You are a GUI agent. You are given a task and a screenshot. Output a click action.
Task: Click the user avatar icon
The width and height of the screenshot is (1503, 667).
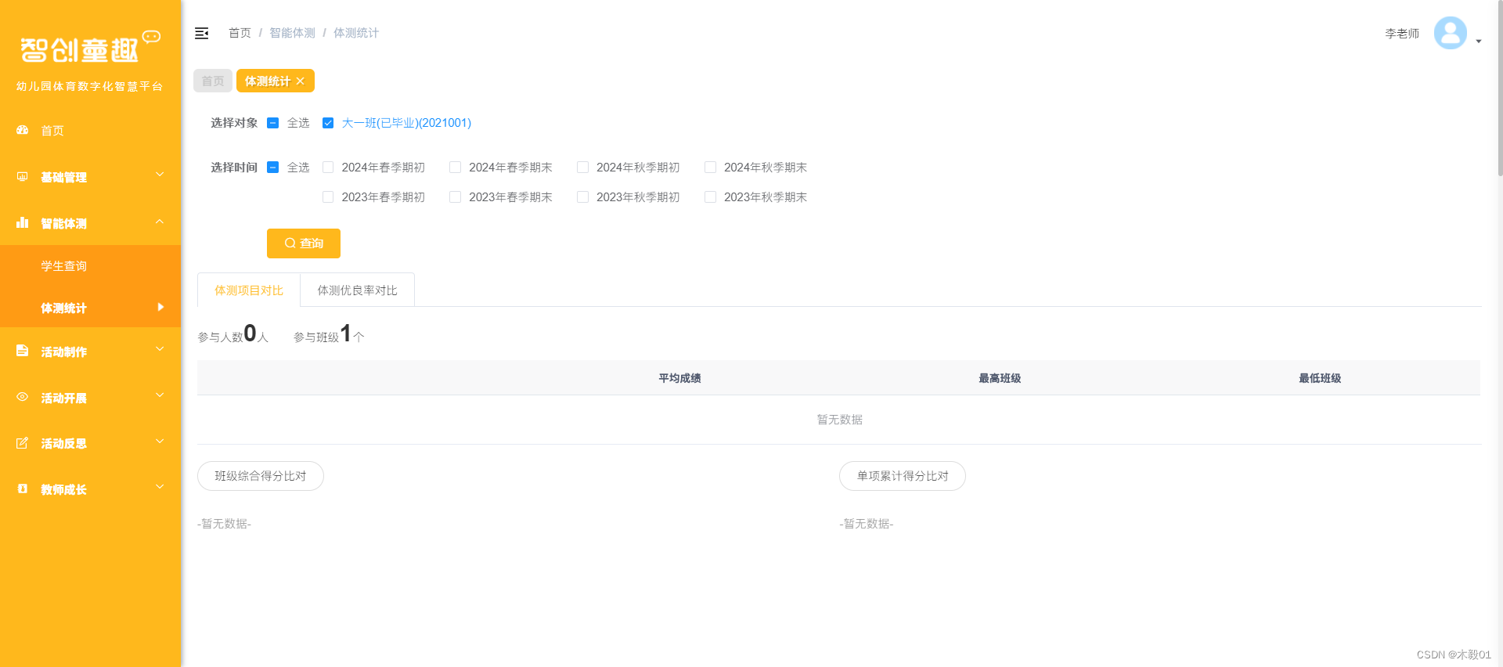coord(1450,33)
